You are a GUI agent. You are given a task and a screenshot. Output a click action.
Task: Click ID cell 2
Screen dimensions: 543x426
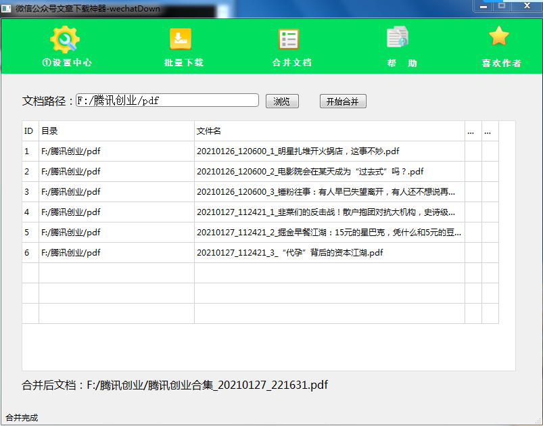[30, 172]
